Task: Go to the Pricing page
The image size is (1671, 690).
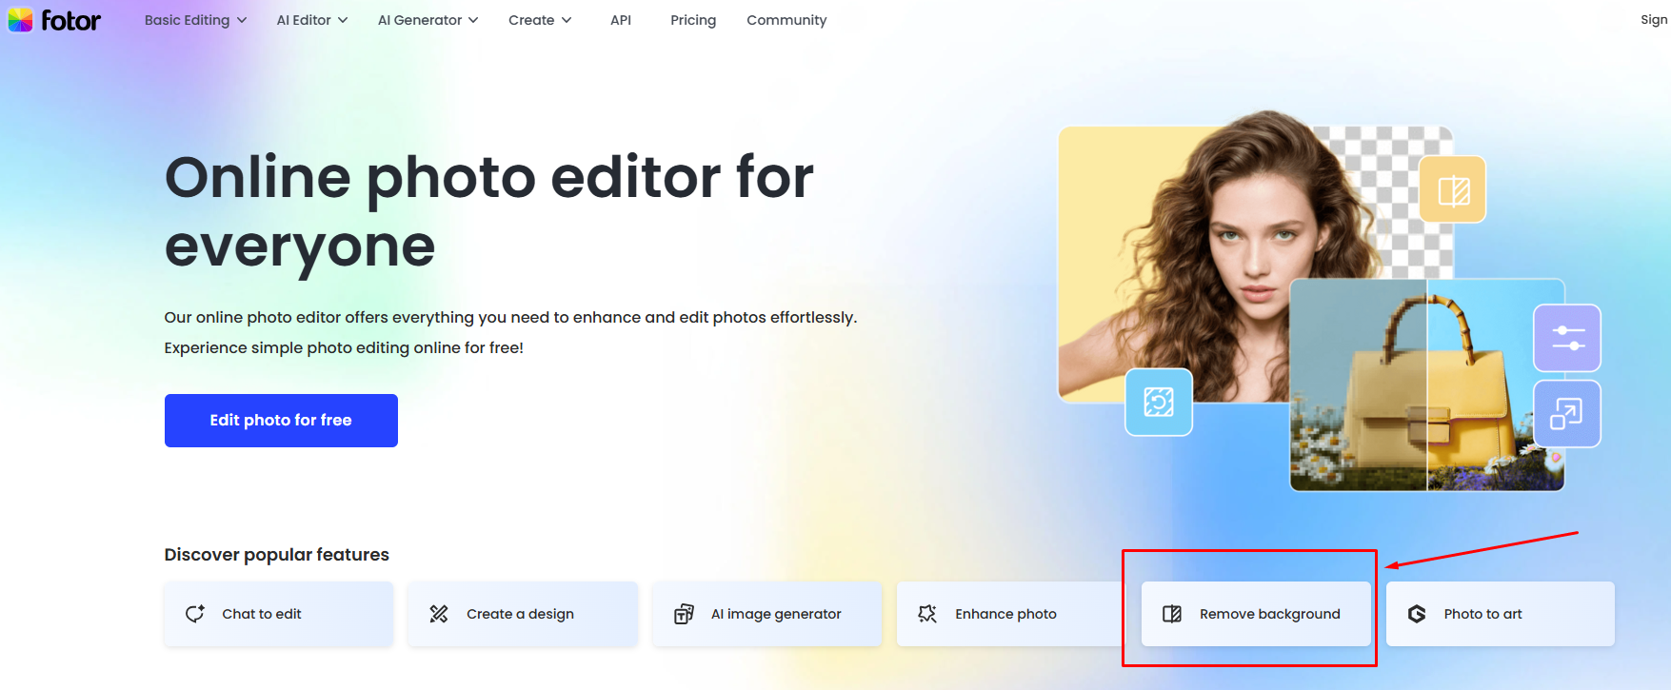Action: [693, 20]
